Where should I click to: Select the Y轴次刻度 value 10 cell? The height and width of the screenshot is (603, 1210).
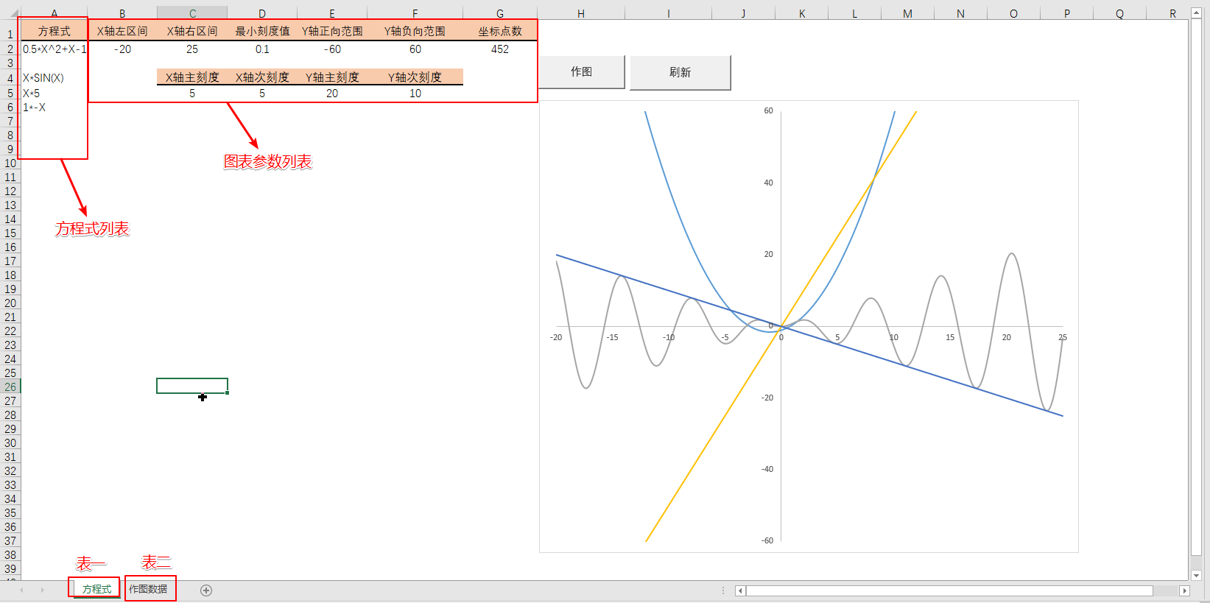(x=415, y=94)
